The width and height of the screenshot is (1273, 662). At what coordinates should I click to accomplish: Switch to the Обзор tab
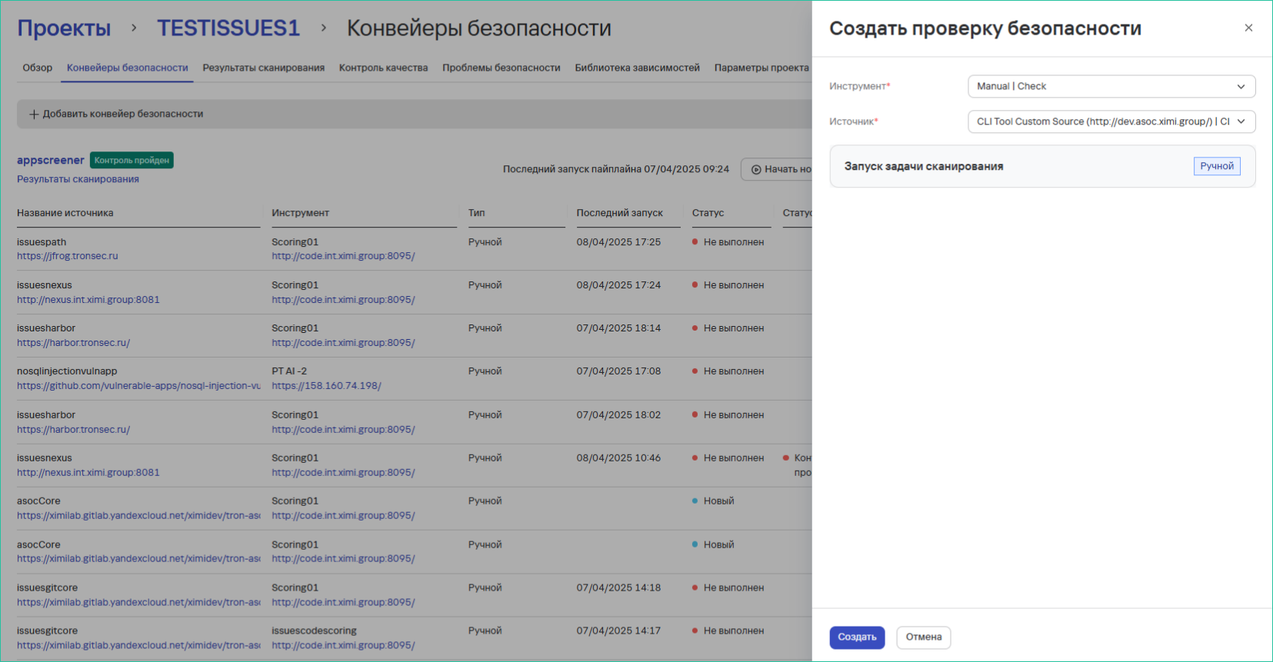coord(37,68)
